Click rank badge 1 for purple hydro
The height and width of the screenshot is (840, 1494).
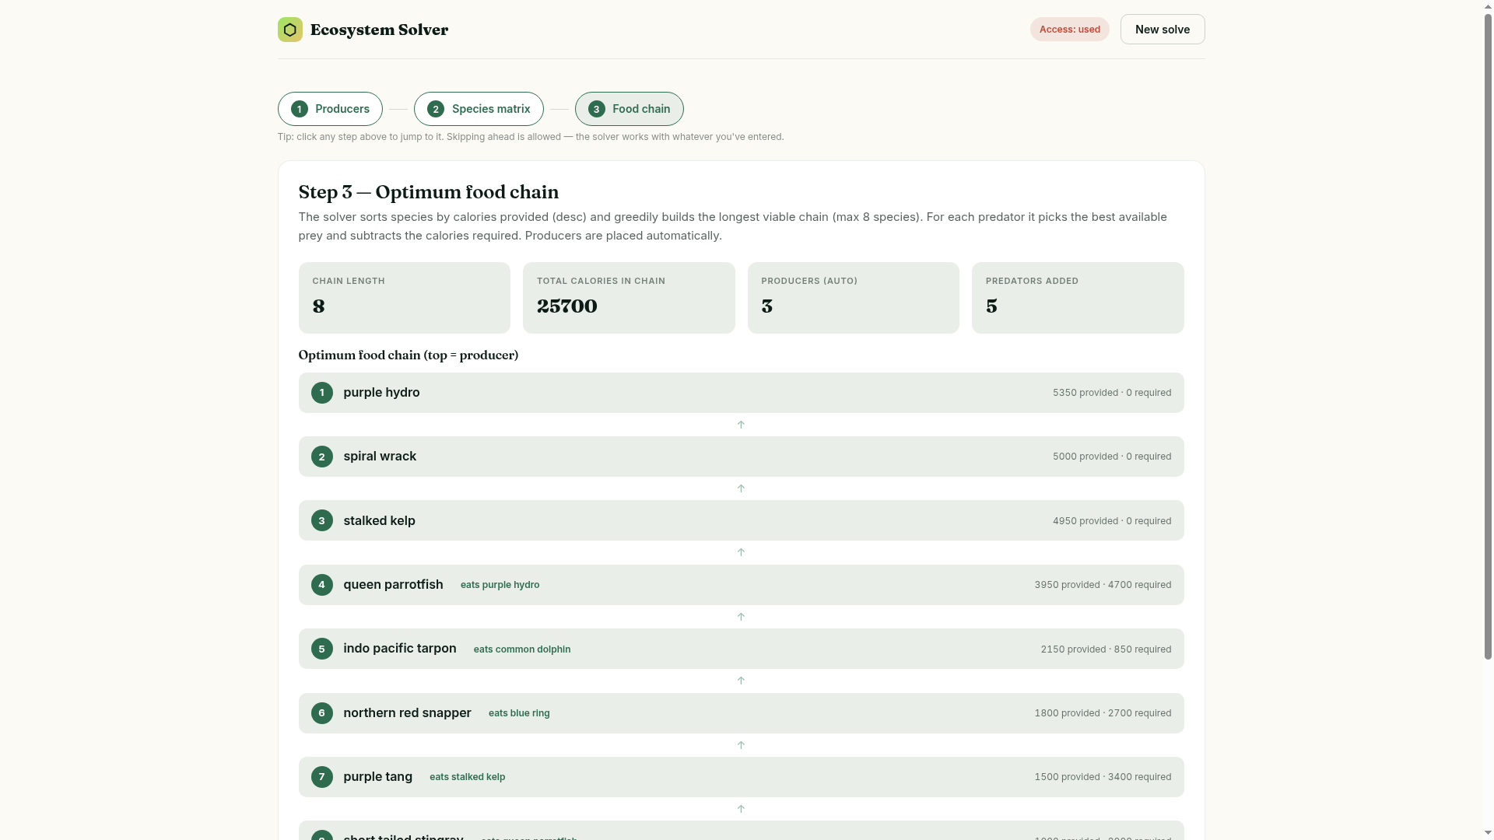point(322,393)
